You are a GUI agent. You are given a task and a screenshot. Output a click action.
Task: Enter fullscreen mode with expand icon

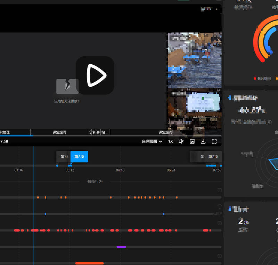[x=214, y=141]
